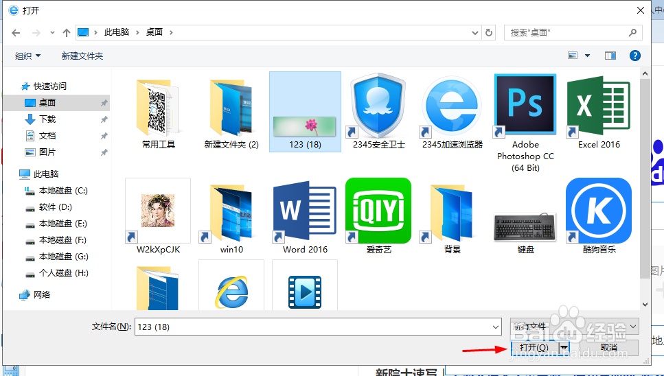Open the 打开 button split arrow
664x376 pixels.
[564, 348]
